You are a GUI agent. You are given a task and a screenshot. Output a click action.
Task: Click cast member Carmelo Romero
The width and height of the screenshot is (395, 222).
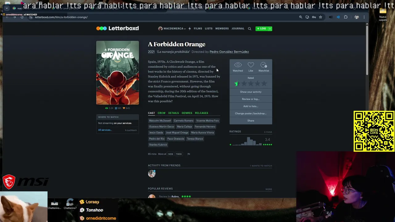(x=183, y=121)
